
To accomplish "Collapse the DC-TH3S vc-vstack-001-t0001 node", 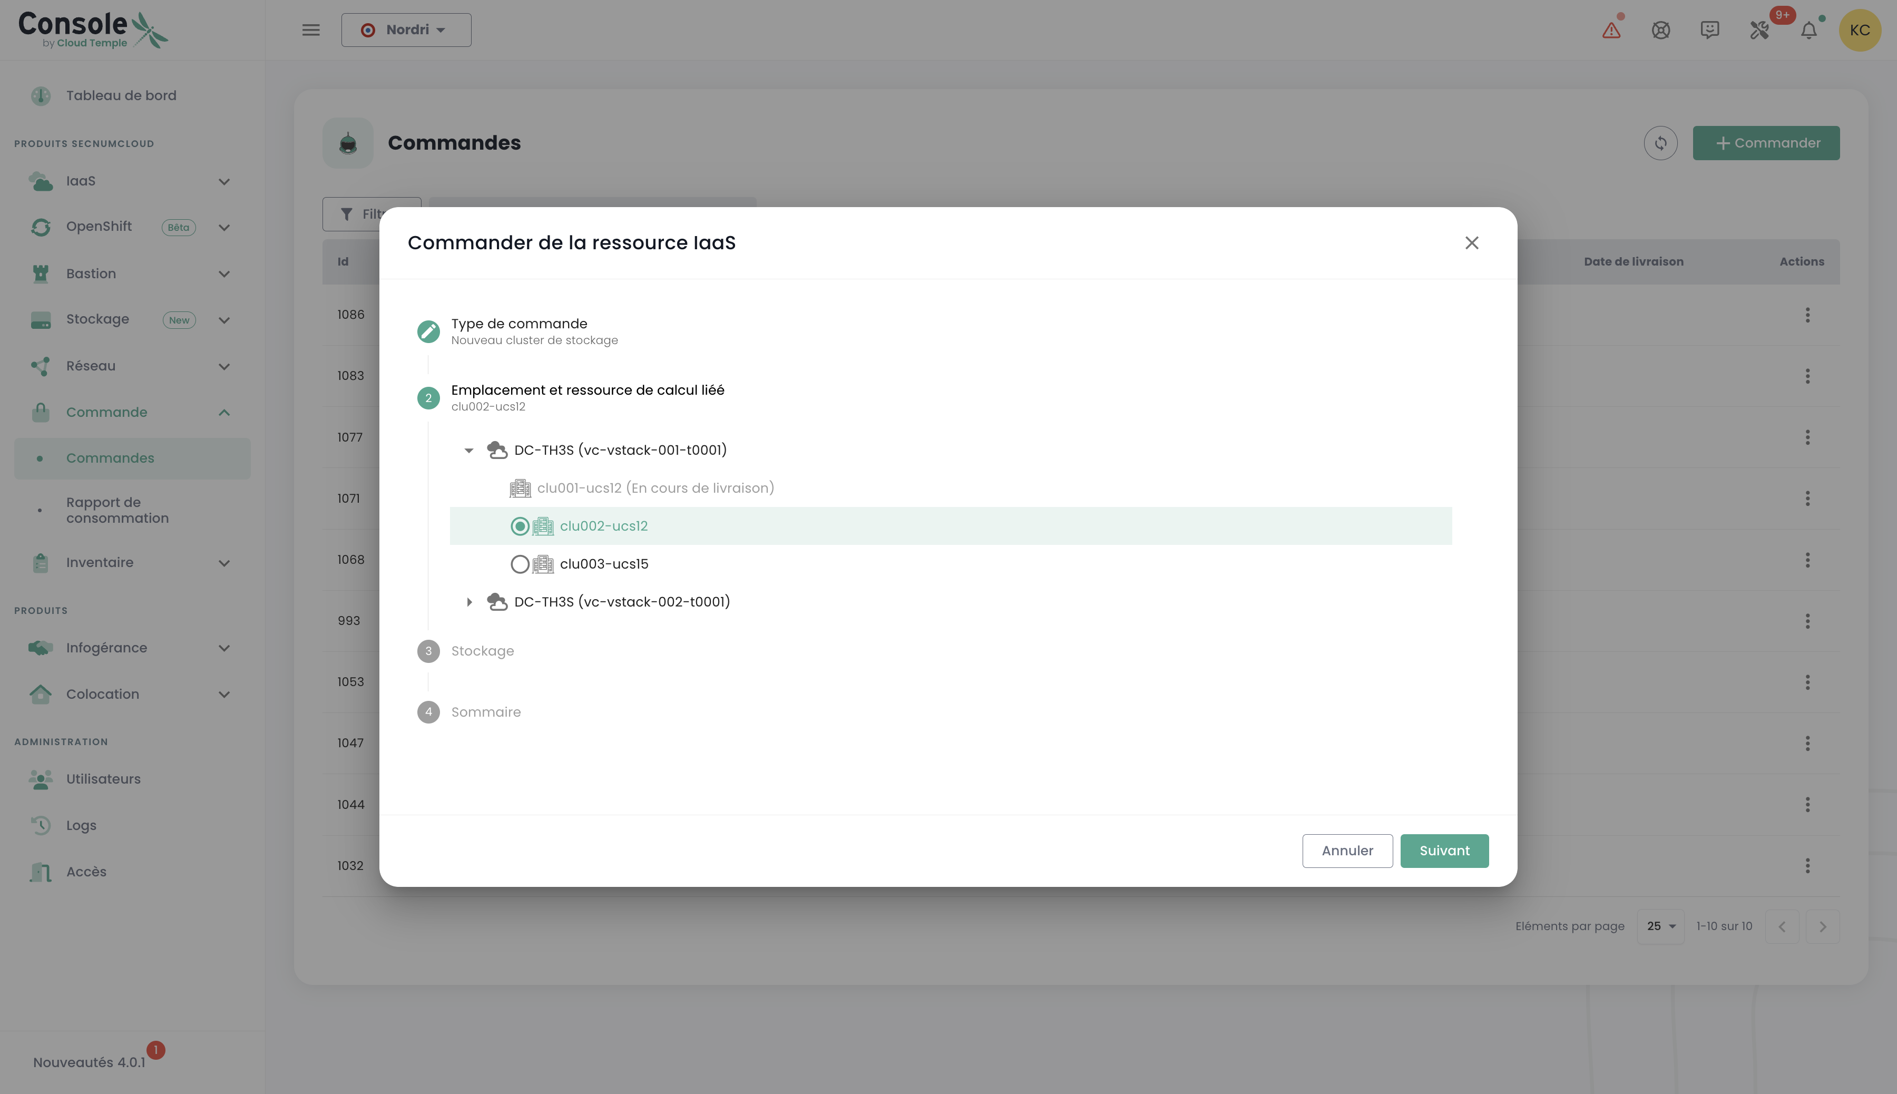I will click(469, 450).
